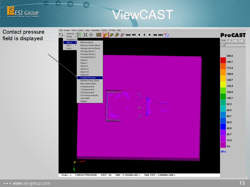Select X Displacement entry
Screen dimensions: 250x187
(90, 87)
